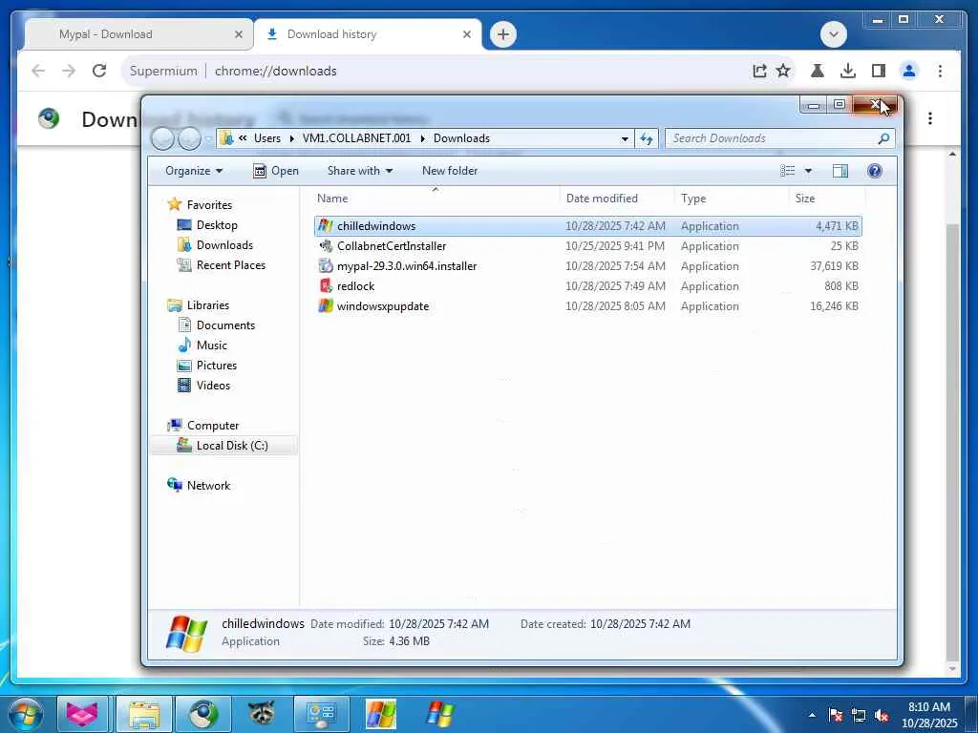The image size is (978, 733).
Task: Open the Pictures library
Action: (x=217, y=365)
